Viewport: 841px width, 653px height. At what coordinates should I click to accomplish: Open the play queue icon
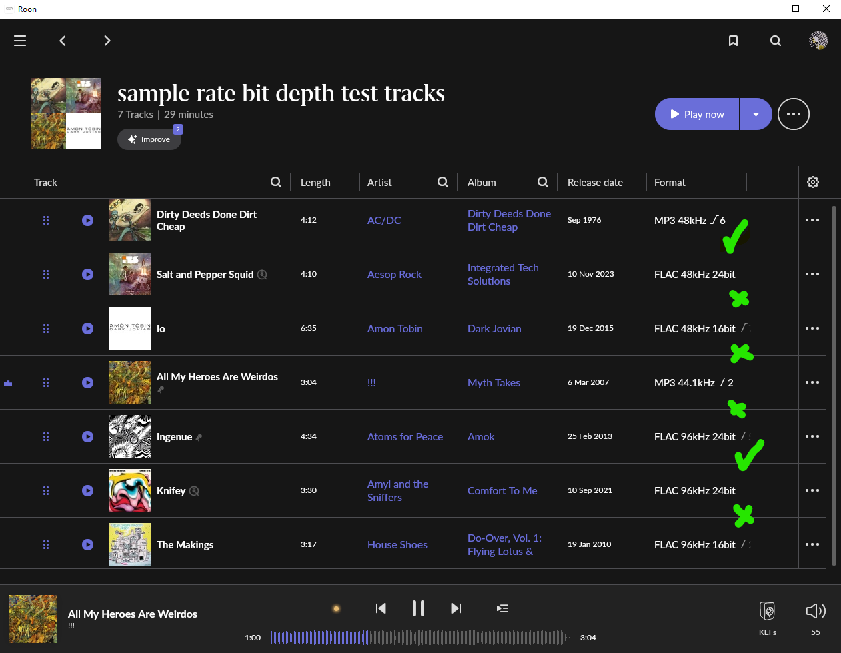coord(502,608)
